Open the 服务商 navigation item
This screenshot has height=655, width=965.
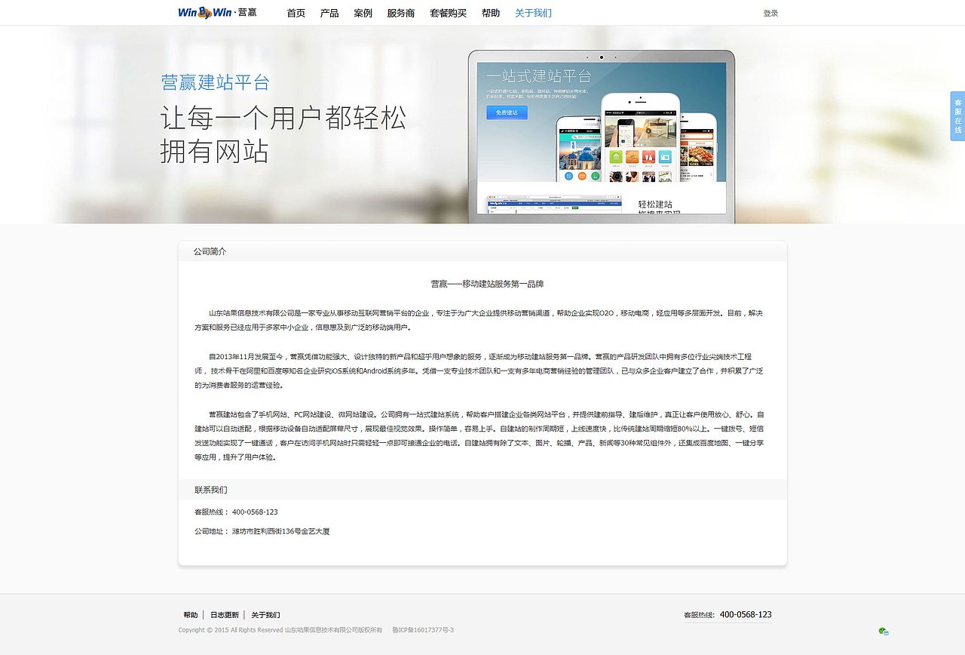400,12
